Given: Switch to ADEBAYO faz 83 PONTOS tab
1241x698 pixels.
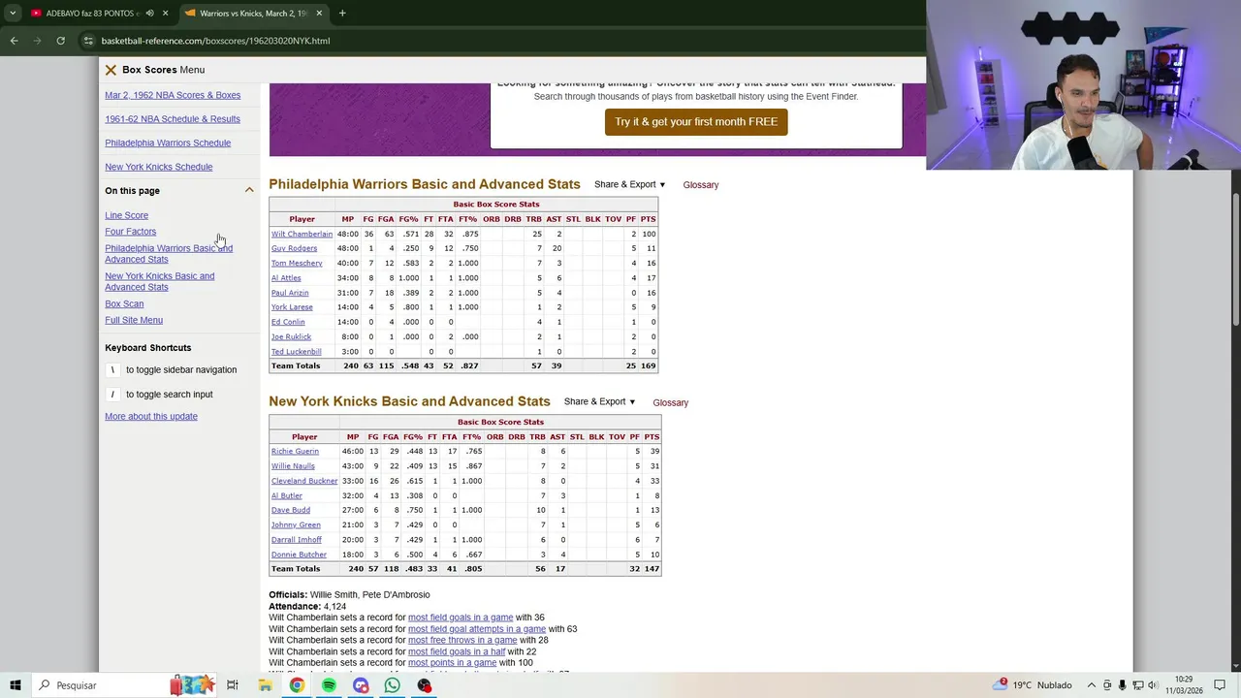Looking at the screenshot, I should click(x=93, y=13).
